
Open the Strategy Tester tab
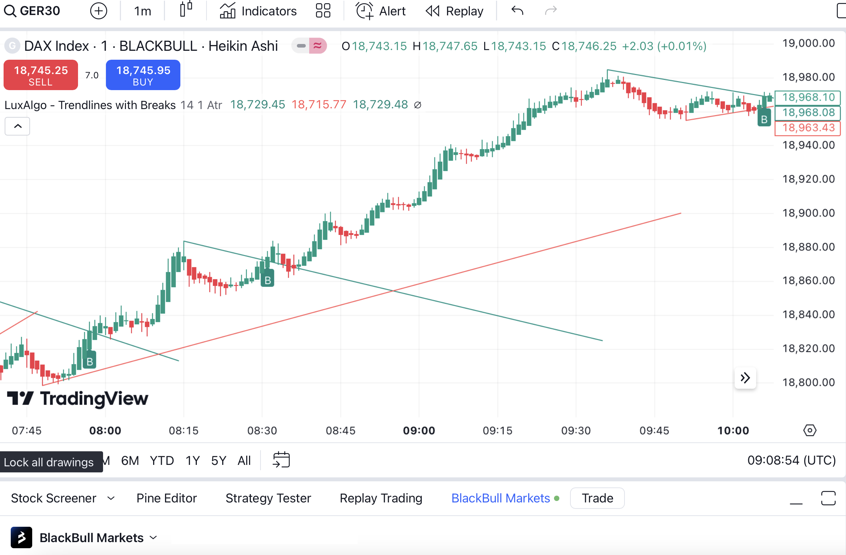tap(268, 498)
